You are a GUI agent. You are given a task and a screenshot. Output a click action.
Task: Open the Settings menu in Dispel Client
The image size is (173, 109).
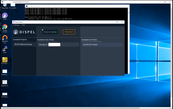pyautogui.click(x=16, y=25)
